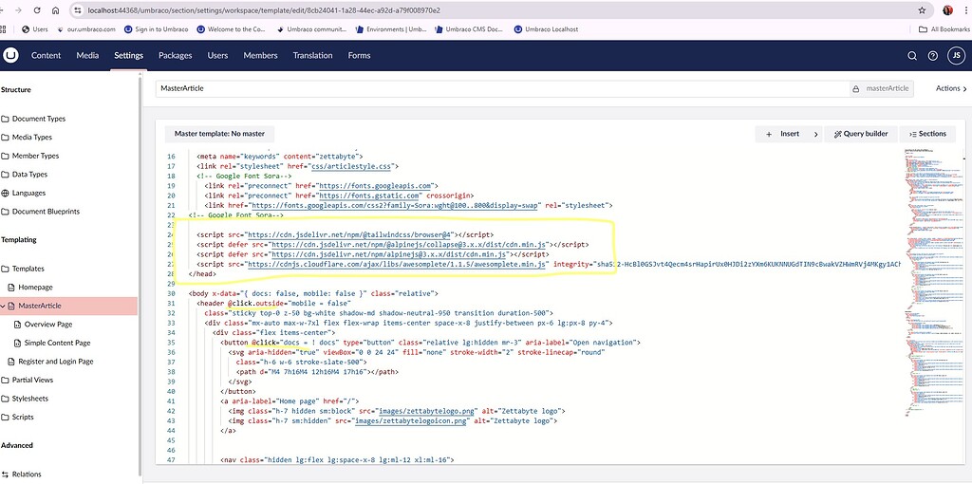Click the Sections button
Image resolution: width=972 pixels, height=484 pixels.
(x=927, y=134)
